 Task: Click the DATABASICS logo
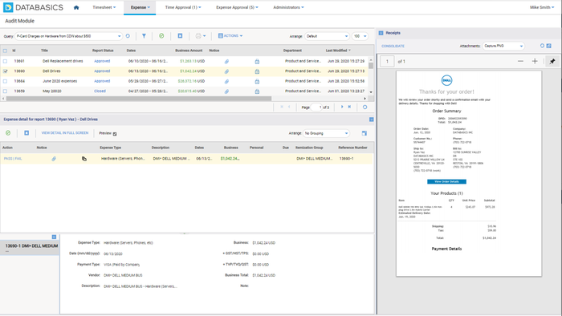pyautogui.click(x=34, y=7)
